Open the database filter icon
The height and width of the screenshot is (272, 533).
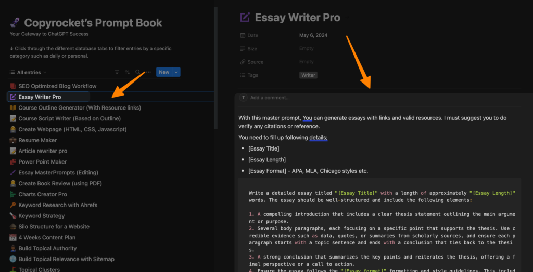coord(117,72)
